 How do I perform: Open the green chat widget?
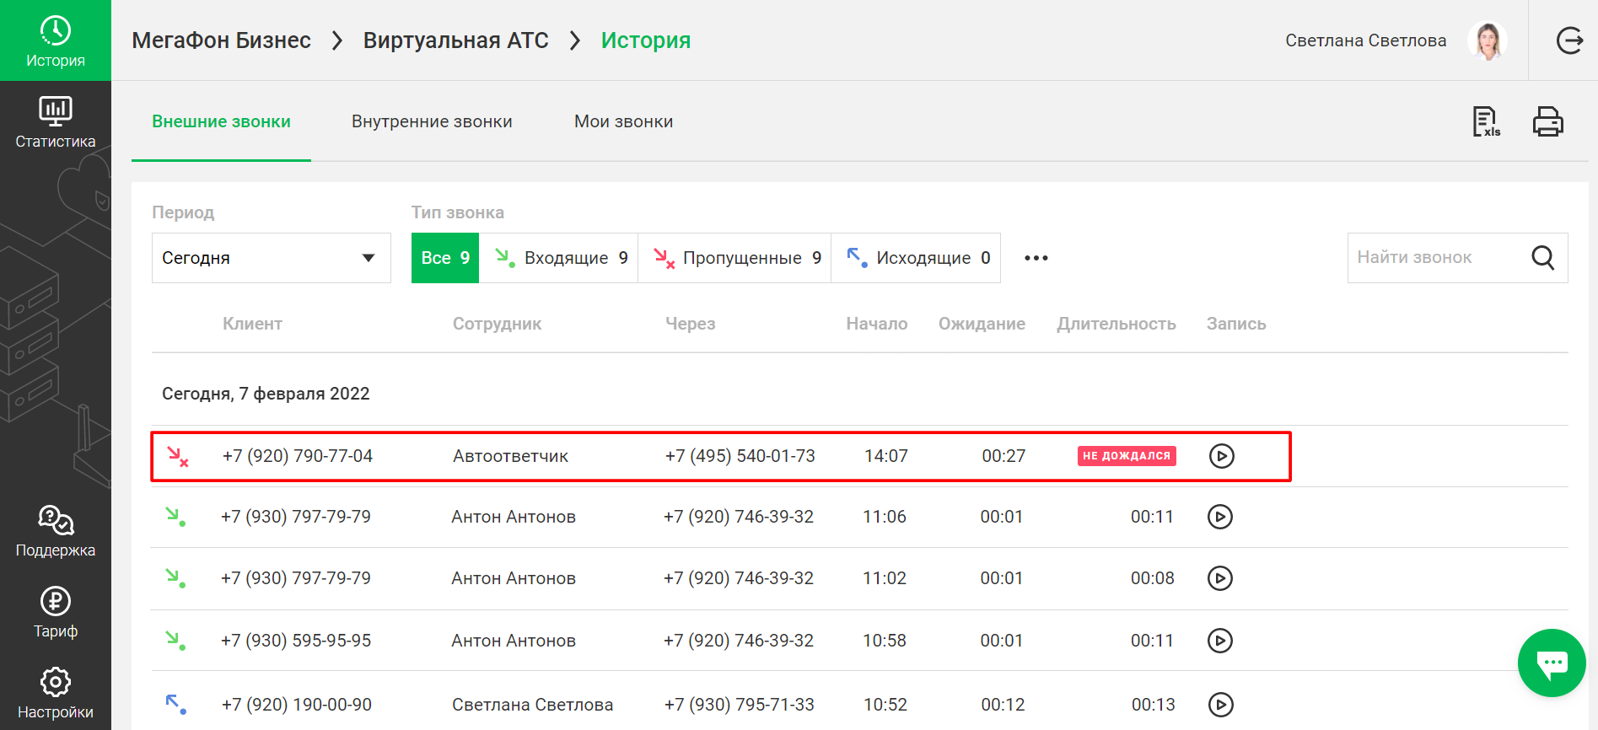coord(1552,663)
